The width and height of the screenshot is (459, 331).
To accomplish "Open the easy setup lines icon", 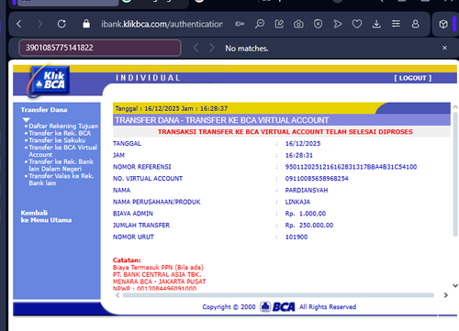I will tap(396, 24).
